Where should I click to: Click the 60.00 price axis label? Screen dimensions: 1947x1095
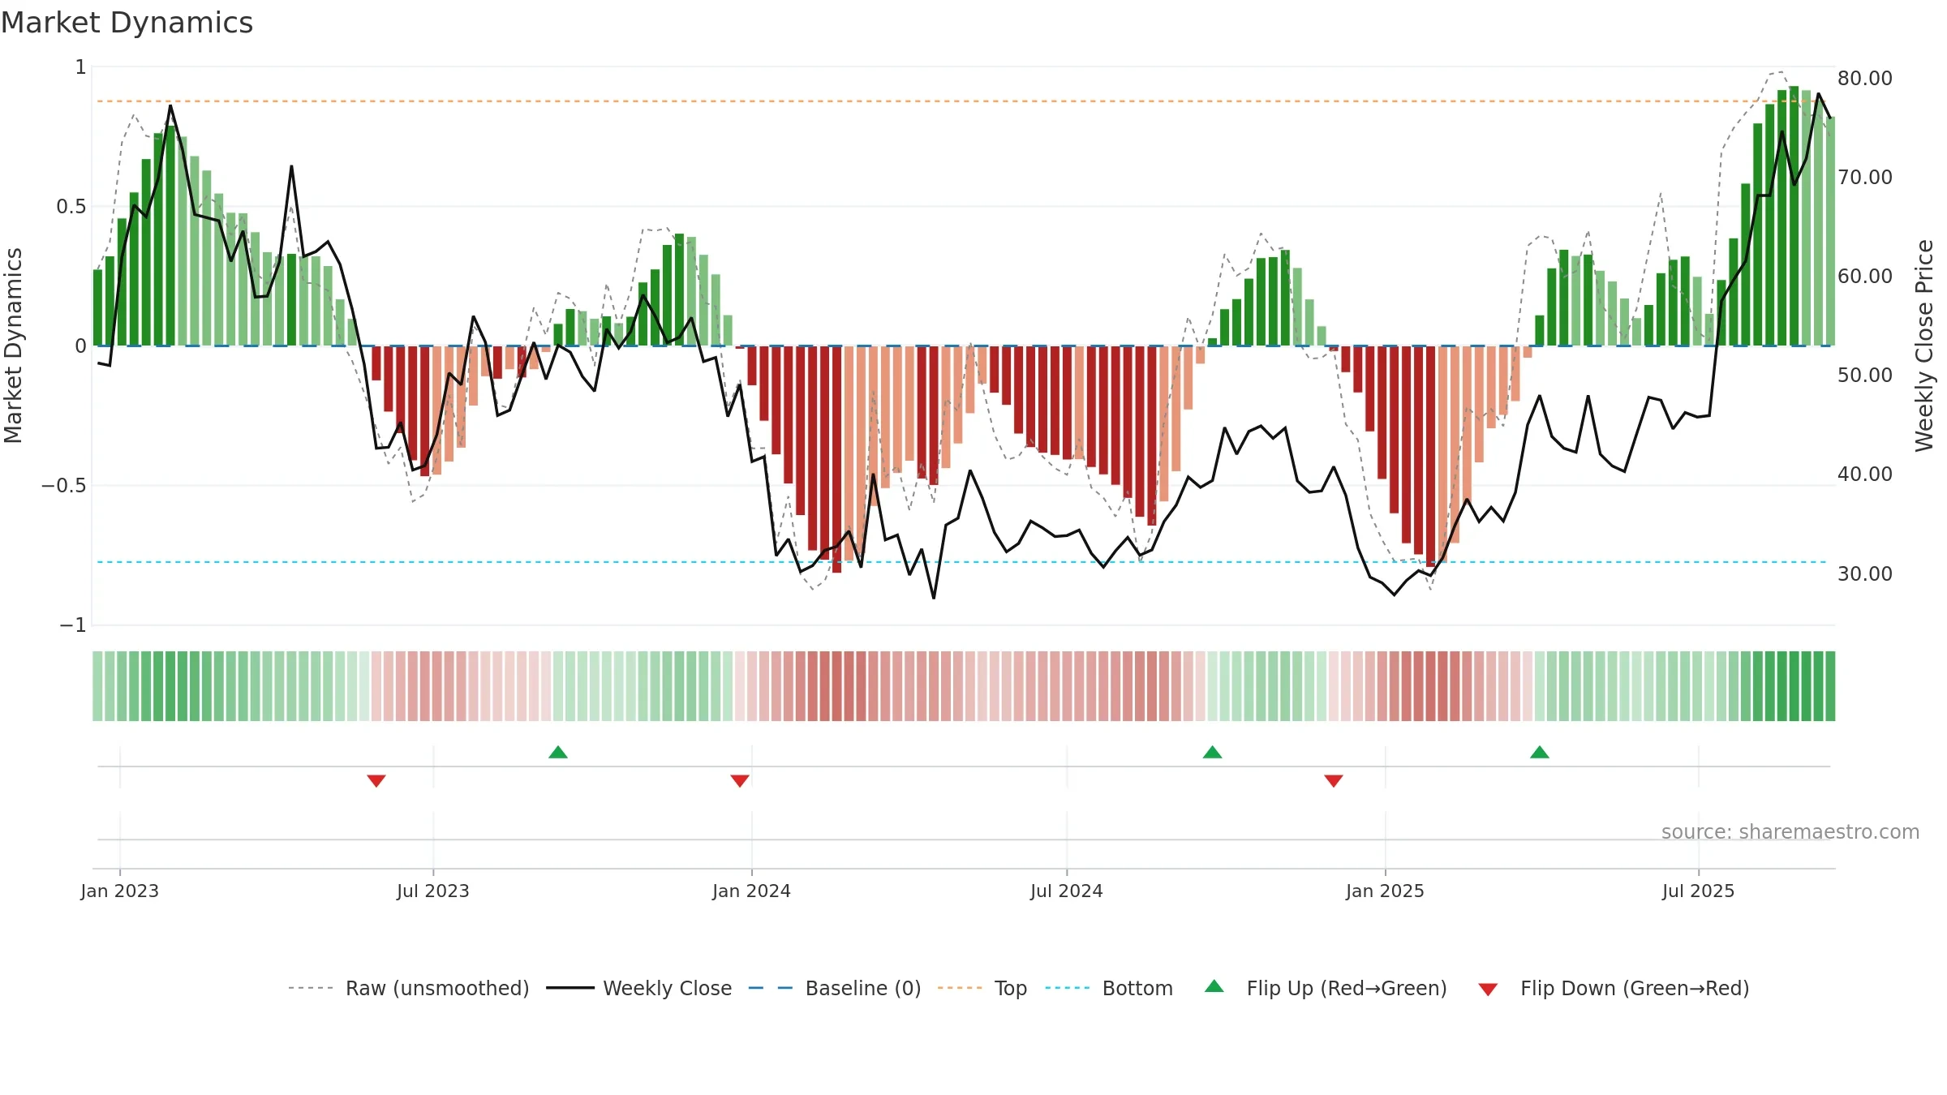tap(1865, 277)
